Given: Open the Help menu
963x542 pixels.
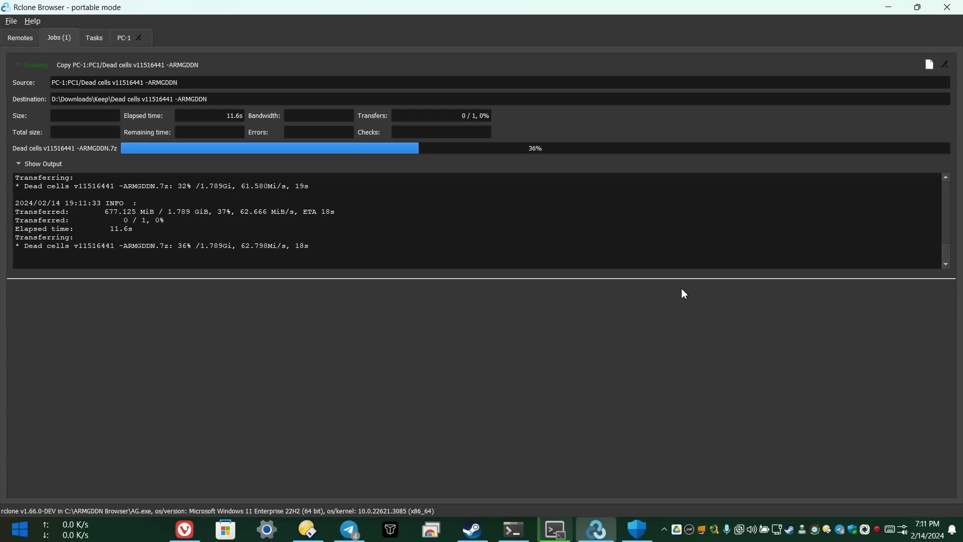Looking at the screenshot, I should tap(32, 21).
